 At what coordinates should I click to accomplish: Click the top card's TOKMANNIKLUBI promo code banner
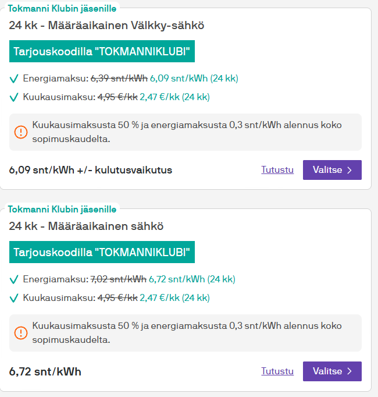click(x=102, y=51)
